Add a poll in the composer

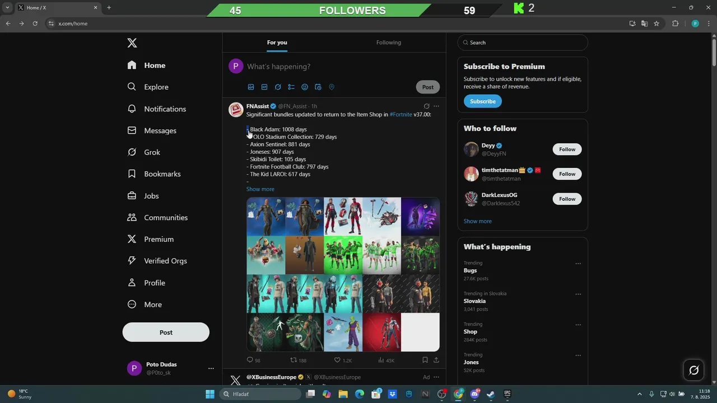pos(291,87)
